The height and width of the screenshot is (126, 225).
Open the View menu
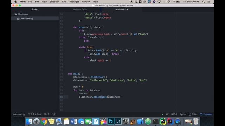point(44,2)
